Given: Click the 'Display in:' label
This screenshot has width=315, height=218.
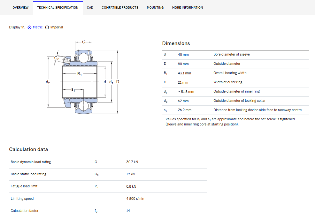Looking at the screenshot, I should pos(17,27).
